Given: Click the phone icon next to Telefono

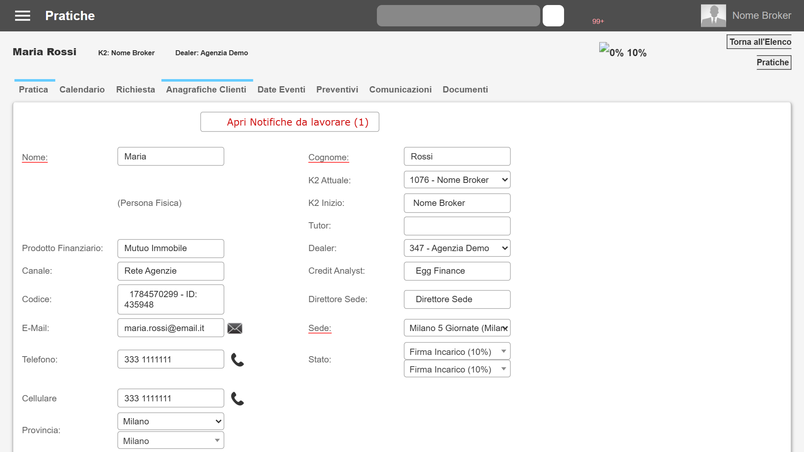Looking at the screenshot, I should click(x=237, y=360).
